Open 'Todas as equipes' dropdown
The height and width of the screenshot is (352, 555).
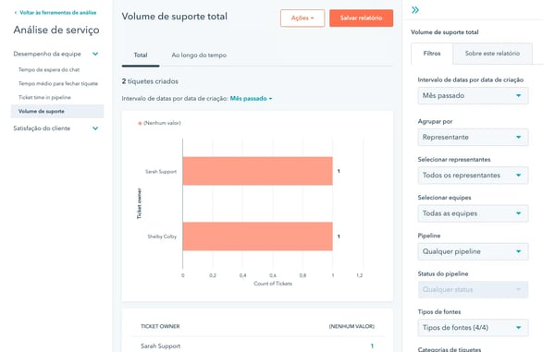473,213
